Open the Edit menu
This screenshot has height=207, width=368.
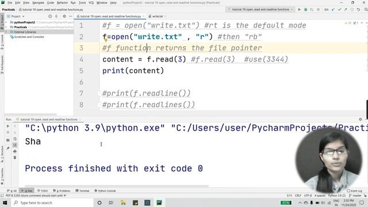coord(18,3)
